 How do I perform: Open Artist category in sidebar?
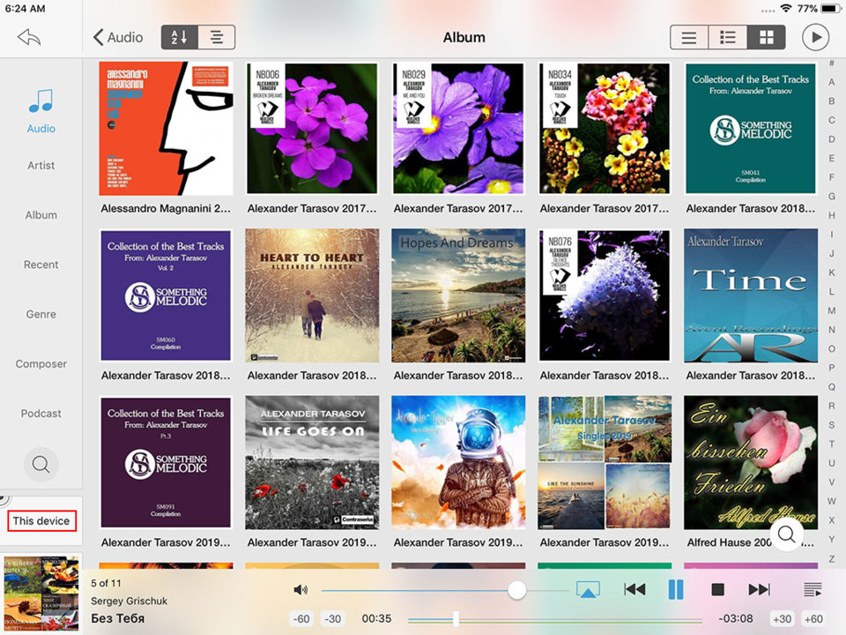(x=41, y=165)
